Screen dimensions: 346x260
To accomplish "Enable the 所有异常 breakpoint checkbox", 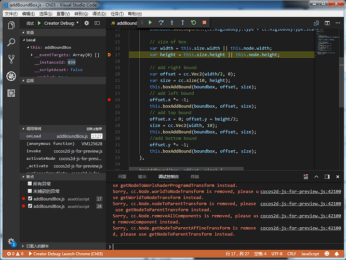I will point(30,184).
